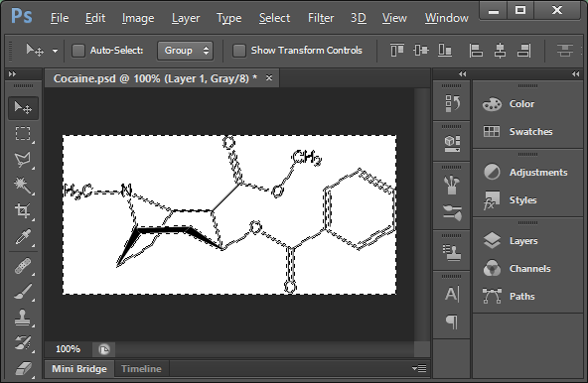Open the 3D menu

[359, 18]
